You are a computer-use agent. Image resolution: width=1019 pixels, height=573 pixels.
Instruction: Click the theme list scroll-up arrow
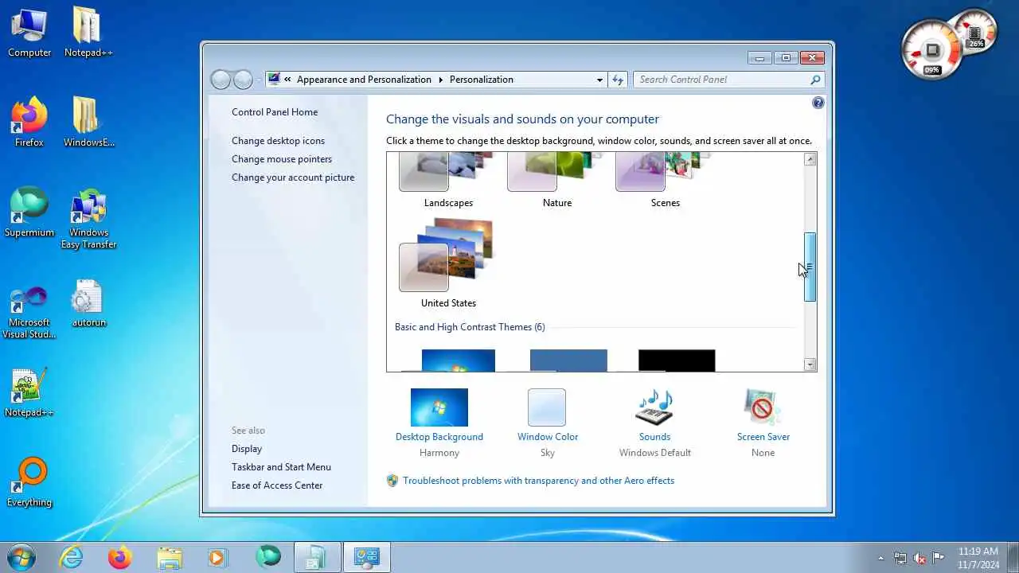(810, 159)
